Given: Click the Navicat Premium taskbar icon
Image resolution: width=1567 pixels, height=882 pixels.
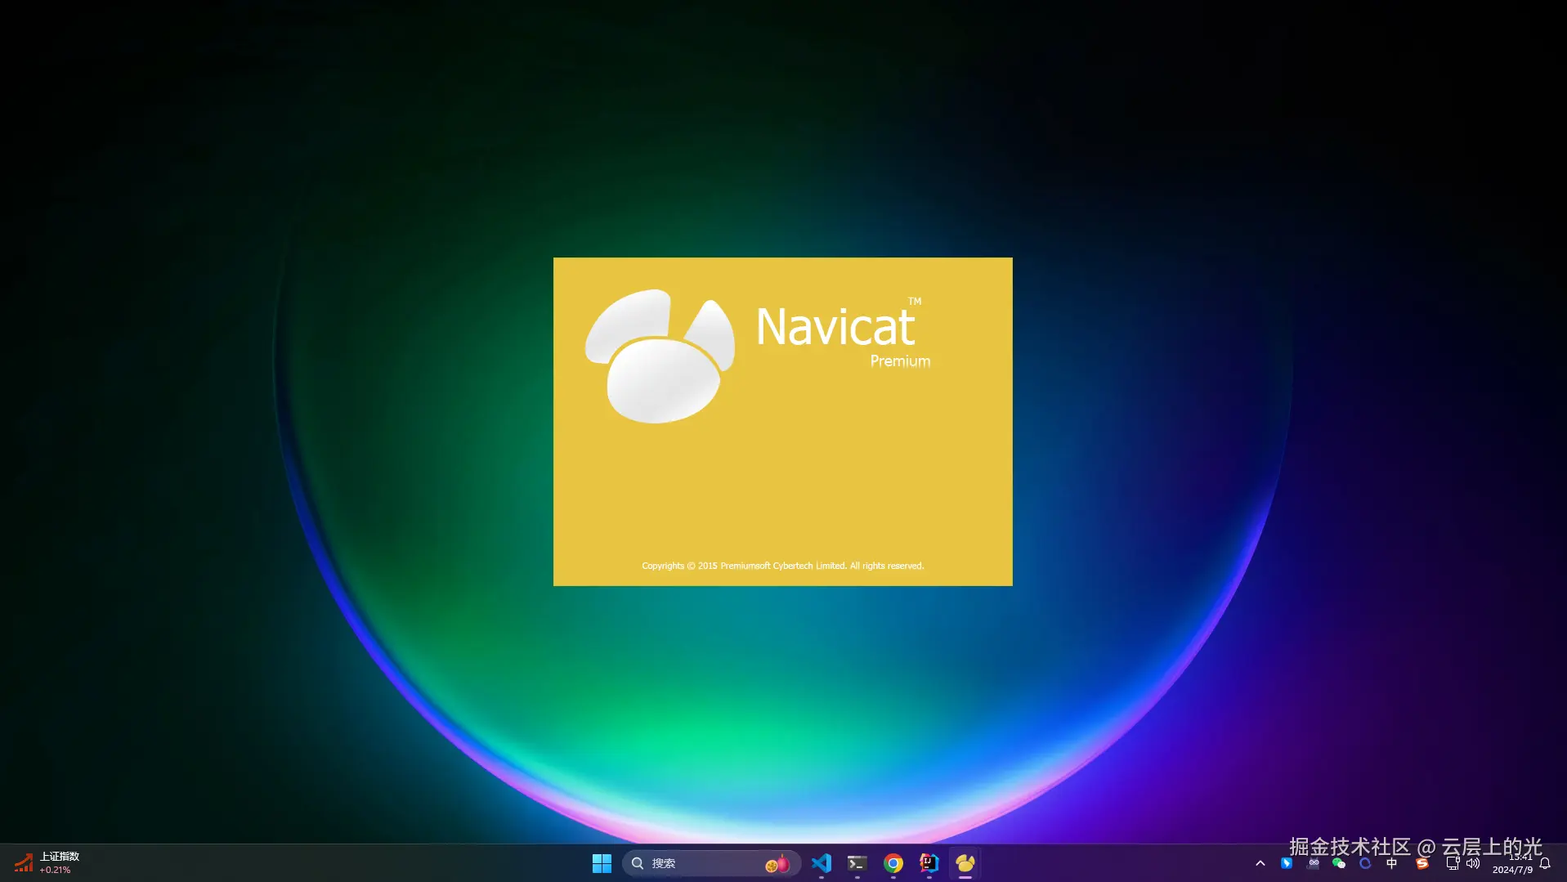Looking at the screenshot, I should [x=965, y=863].
